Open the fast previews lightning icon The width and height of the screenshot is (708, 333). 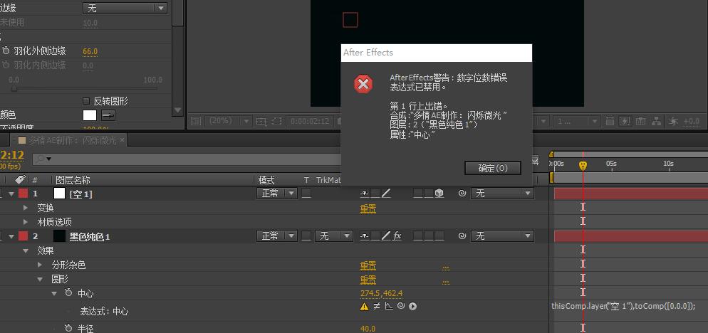[x=625, y=121]
